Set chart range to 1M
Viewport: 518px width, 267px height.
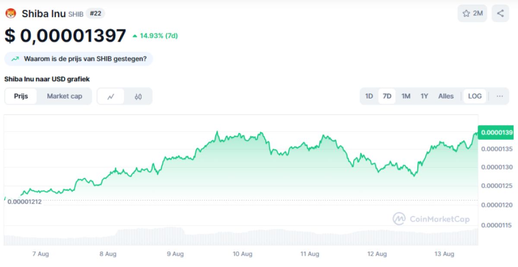tap(406, 96)
